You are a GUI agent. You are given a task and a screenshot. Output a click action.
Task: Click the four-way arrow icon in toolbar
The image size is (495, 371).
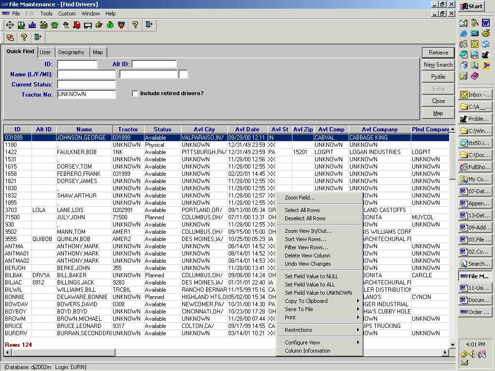[x=10, y=25]
